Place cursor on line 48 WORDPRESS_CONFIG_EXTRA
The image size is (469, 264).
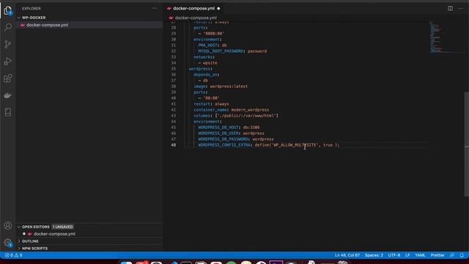[x=269, y=145]
